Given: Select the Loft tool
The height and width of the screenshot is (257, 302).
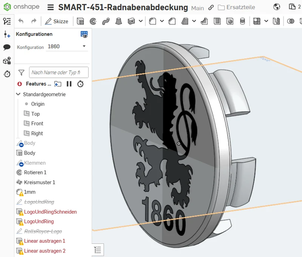Looking at the screenshot, I should [x=119, y=21].
